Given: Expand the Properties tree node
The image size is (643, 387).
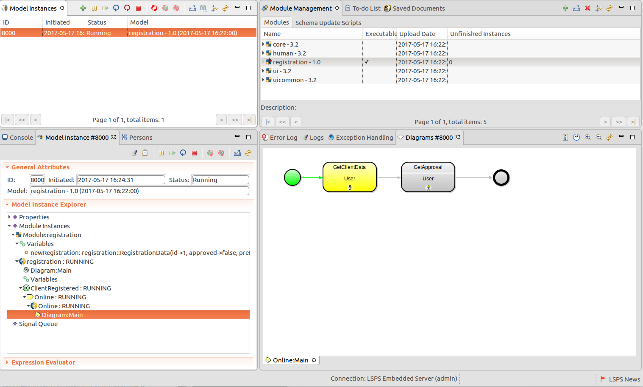Looking at the screenshot, I should 9,217.
